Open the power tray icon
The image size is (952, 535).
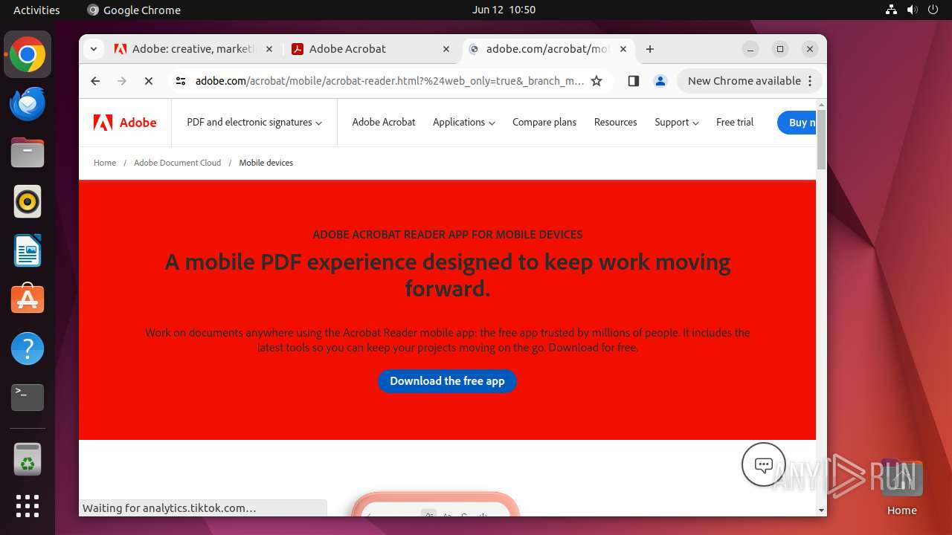933,10
